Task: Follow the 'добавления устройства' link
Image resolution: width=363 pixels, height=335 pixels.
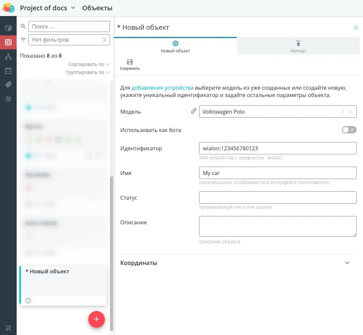Action: tap(163, 88)
